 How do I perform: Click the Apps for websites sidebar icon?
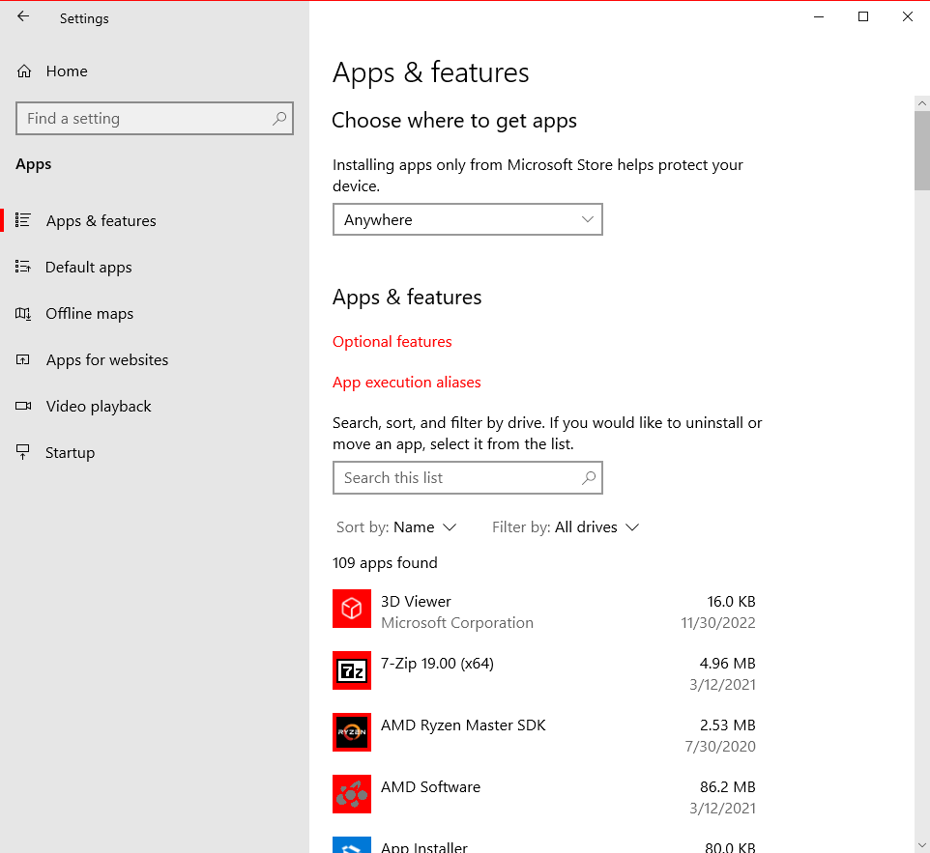(x=22, y=359)
